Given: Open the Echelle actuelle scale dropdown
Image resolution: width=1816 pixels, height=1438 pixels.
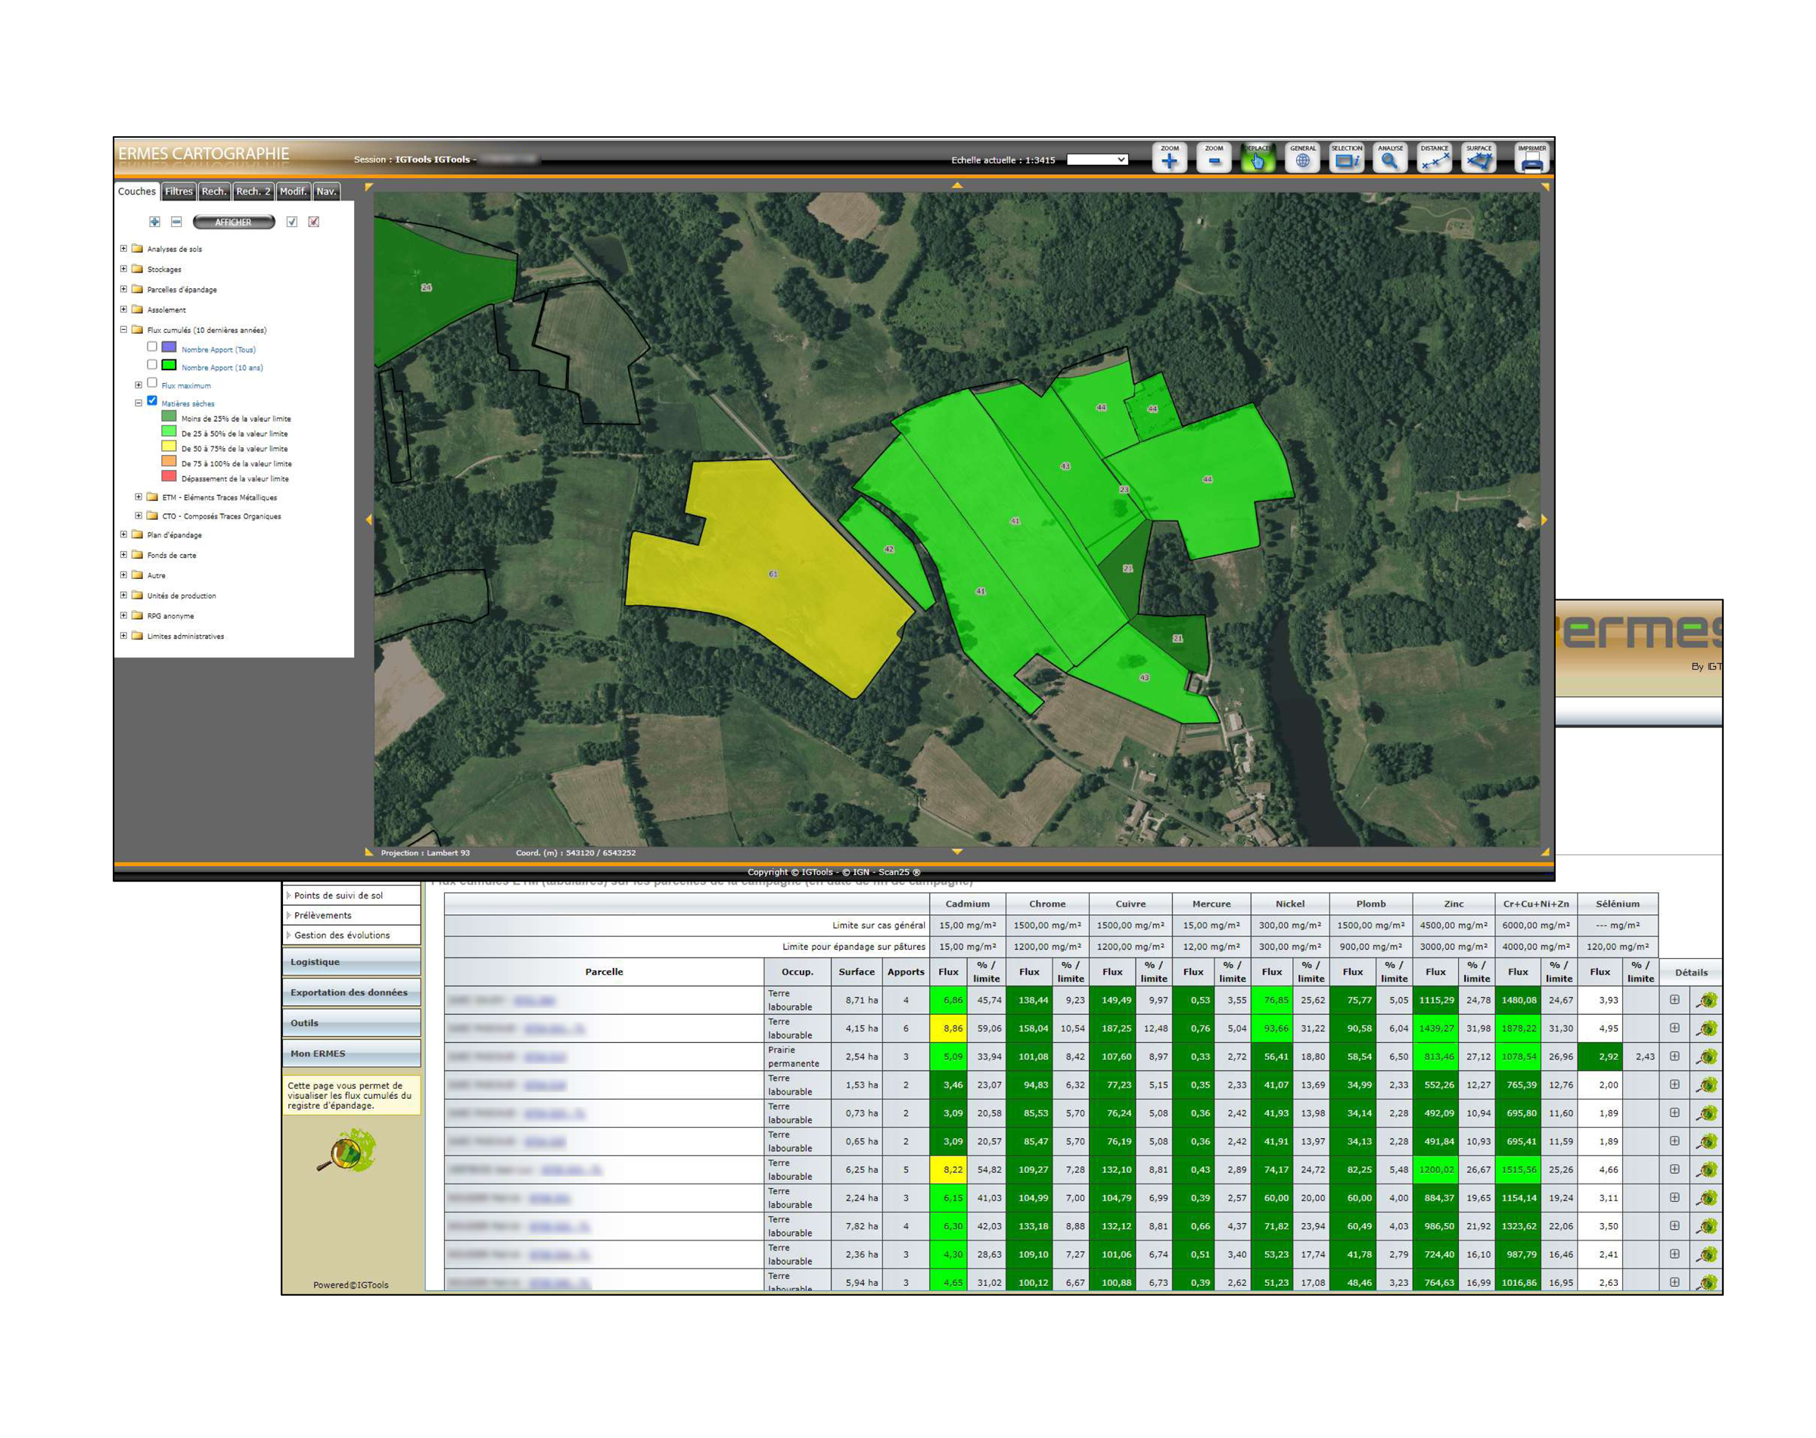Looking at the screenshot, I should point(1096,159).
